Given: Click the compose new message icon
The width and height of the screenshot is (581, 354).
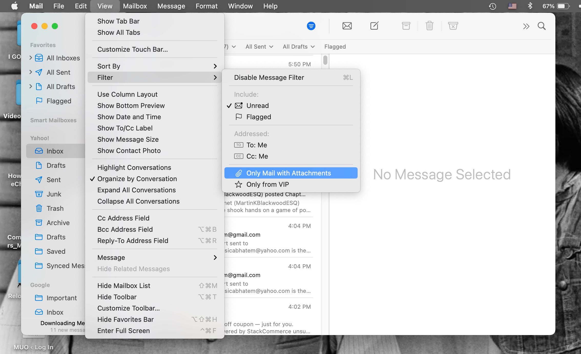Looking at the screenshot, I should click(x=374, y=26).
